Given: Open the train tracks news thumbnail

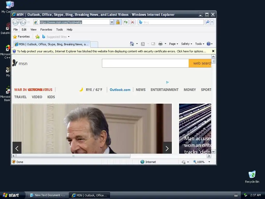Looking at the screenshot, I should click(x=195, y=129).
